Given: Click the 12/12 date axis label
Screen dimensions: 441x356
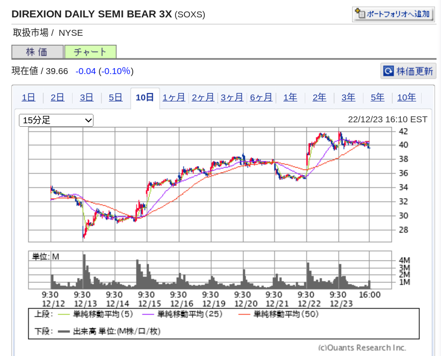Looking at the screenshot, I should (x=53, y=304).
